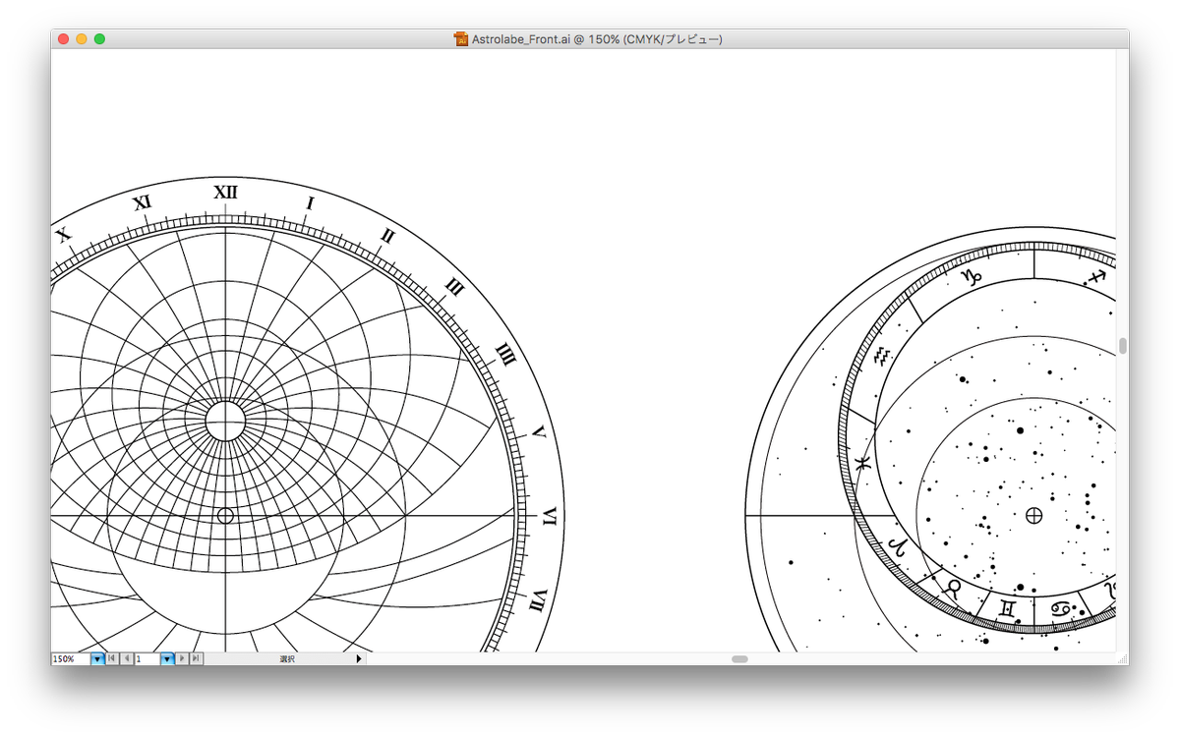The image size is (1180, 738).
Task: Go to the previous artboard
Action: click(127, 658)
